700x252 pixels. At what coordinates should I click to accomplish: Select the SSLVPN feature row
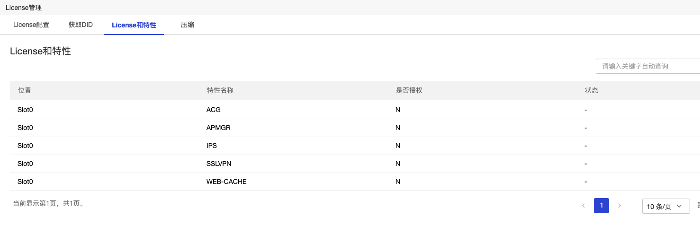coord(219,164)
